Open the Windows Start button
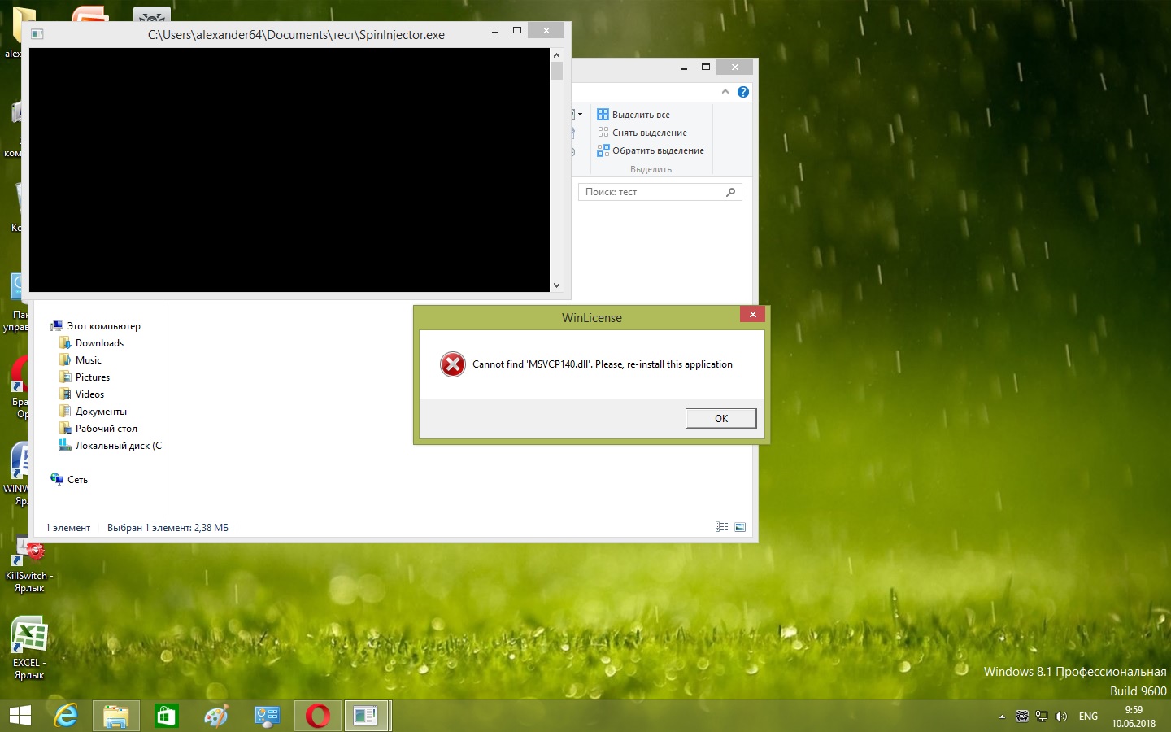The width and height of the screenshot is (1171, 732). pyautogui.click(x=20, y=716)
